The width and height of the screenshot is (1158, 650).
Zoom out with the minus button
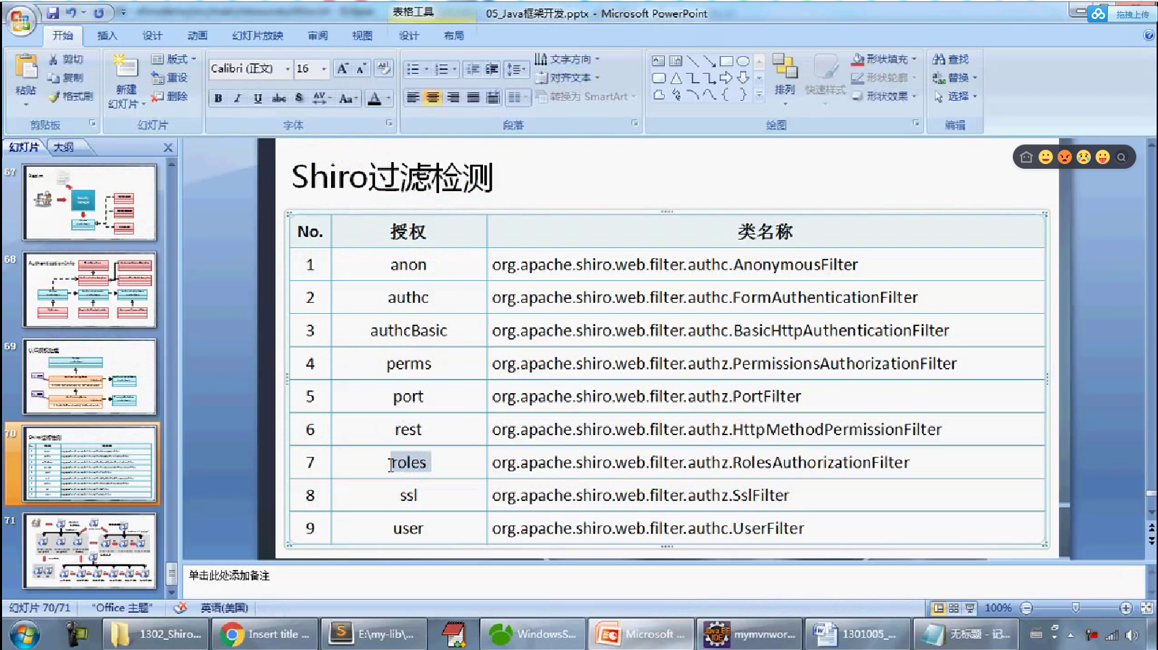pos(1026,608)
